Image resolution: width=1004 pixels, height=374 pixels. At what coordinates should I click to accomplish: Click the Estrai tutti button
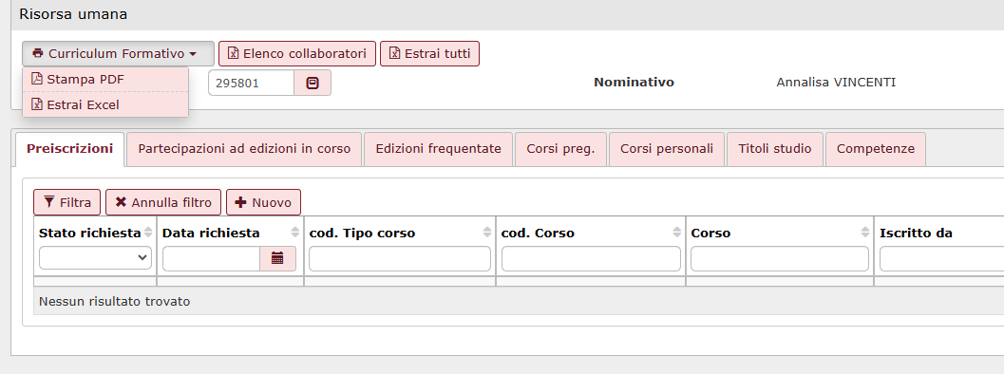(429, 54)
